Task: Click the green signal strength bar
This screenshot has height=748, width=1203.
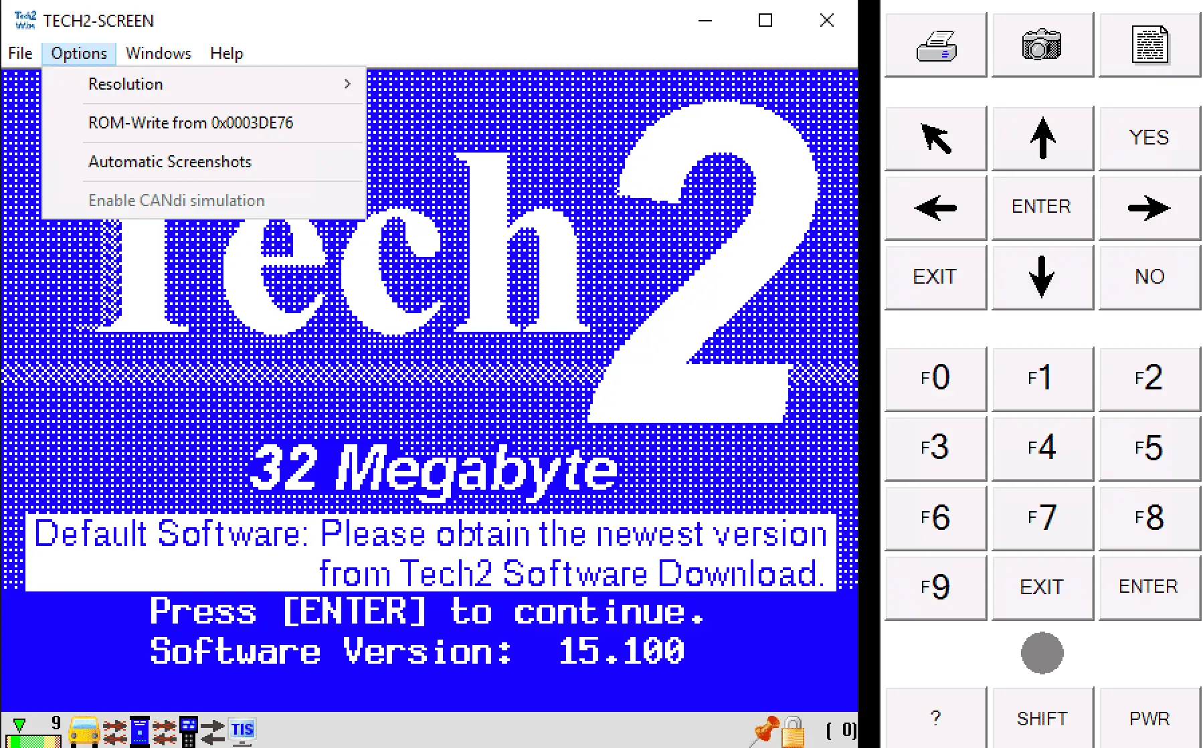Action: click(x=33, y=741)
